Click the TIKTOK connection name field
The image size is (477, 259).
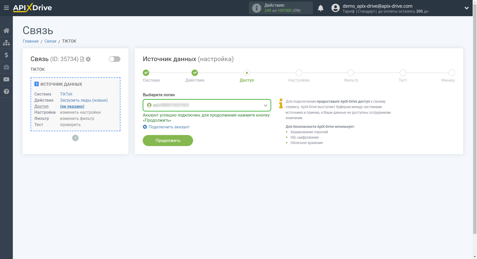point(75,69)
